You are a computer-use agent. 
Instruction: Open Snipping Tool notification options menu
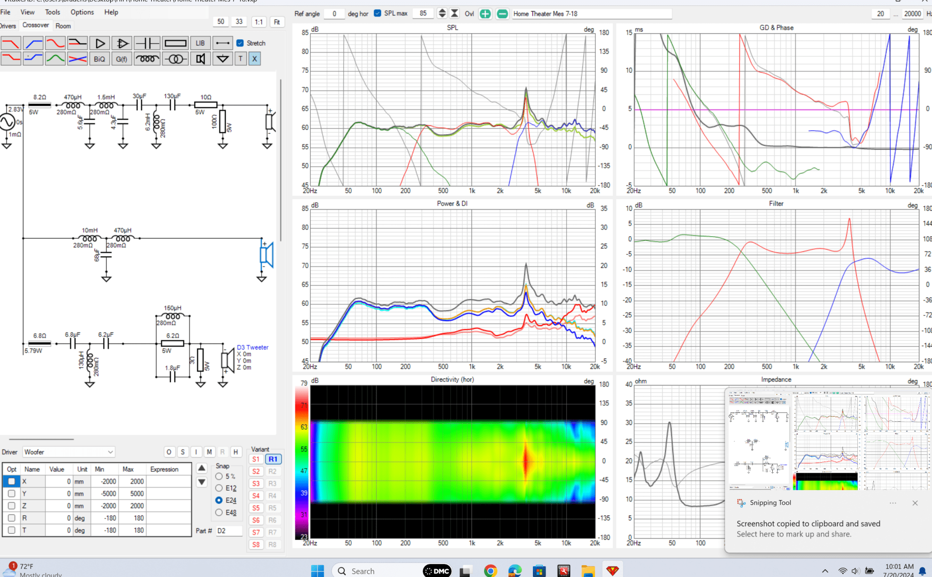click(893, 503)
